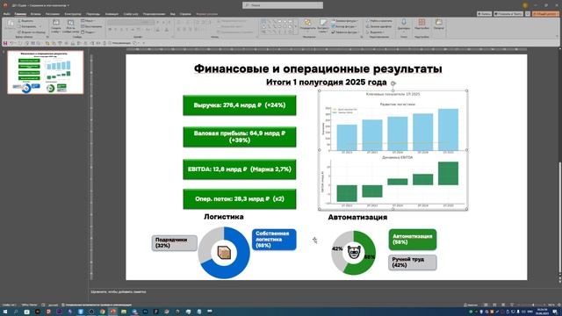562x316 pixels.
Task: Toggle Underline formatting
Action: point(121,29)
